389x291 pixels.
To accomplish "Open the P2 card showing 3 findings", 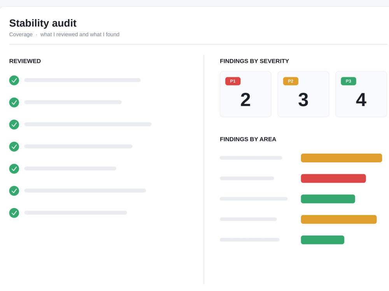I will [303, 94].
